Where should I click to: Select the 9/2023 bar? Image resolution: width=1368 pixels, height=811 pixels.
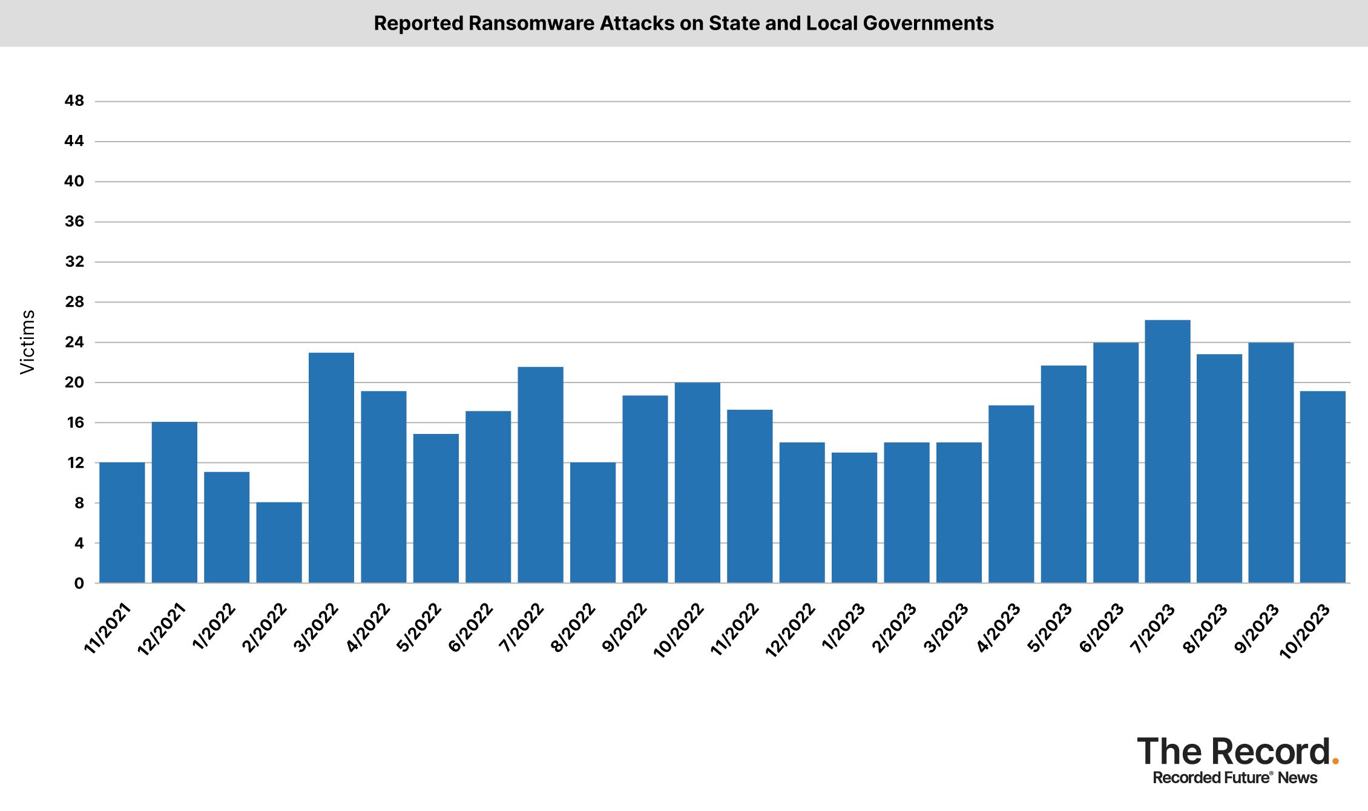point(1272,463)
